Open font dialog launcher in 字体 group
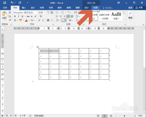 point(53,25)
